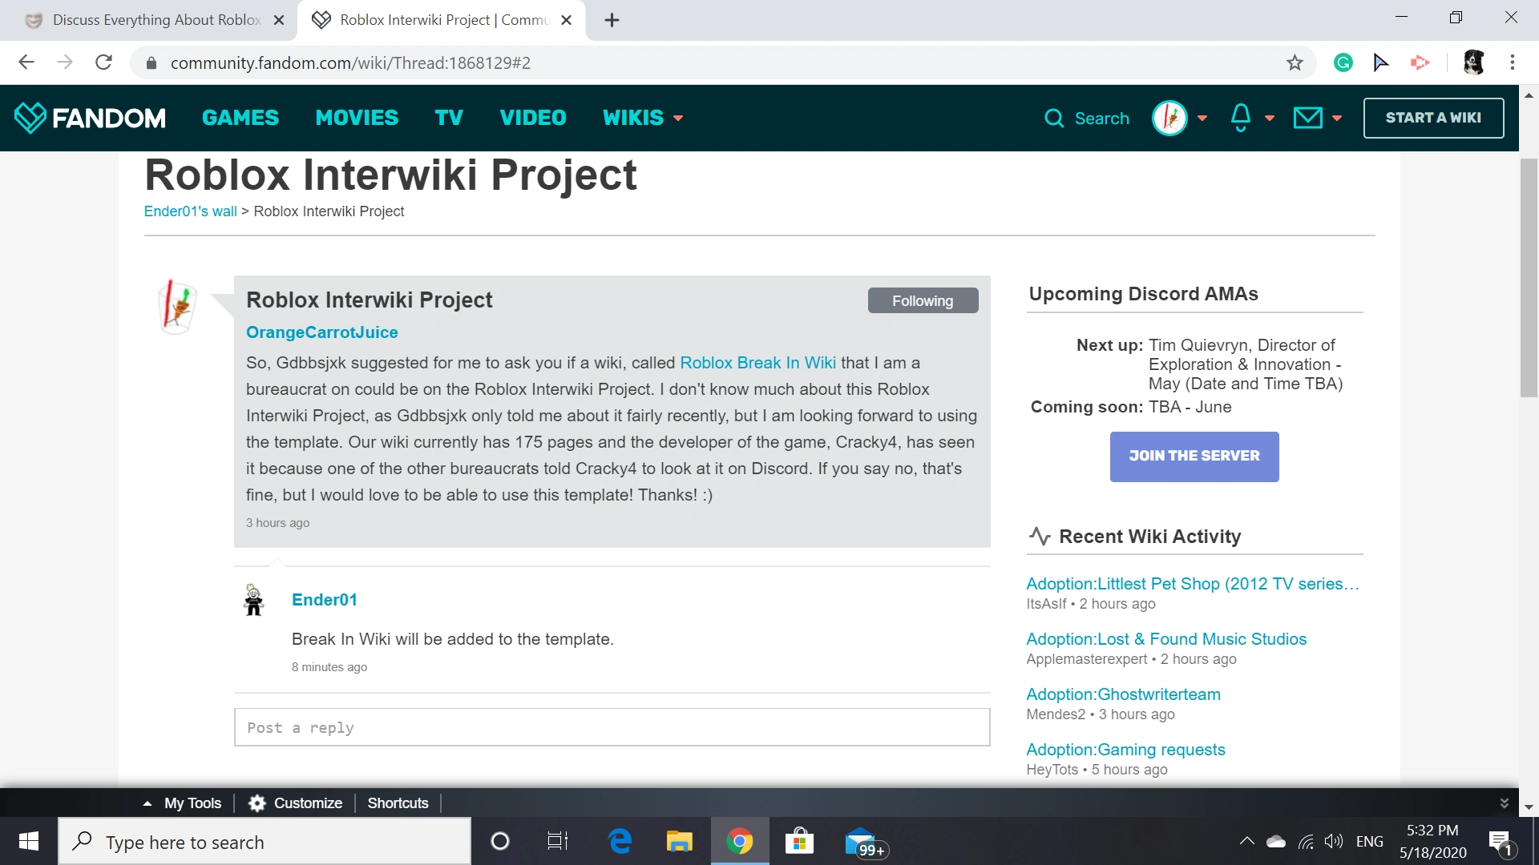Open the dropdown beside your avatar
The width and height of the screenshot is (1539, 865).
[1202, 118]
